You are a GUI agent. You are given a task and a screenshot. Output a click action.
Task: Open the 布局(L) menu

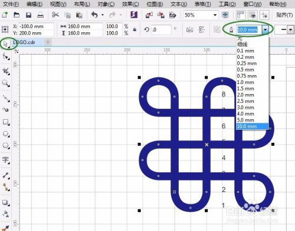82,4
